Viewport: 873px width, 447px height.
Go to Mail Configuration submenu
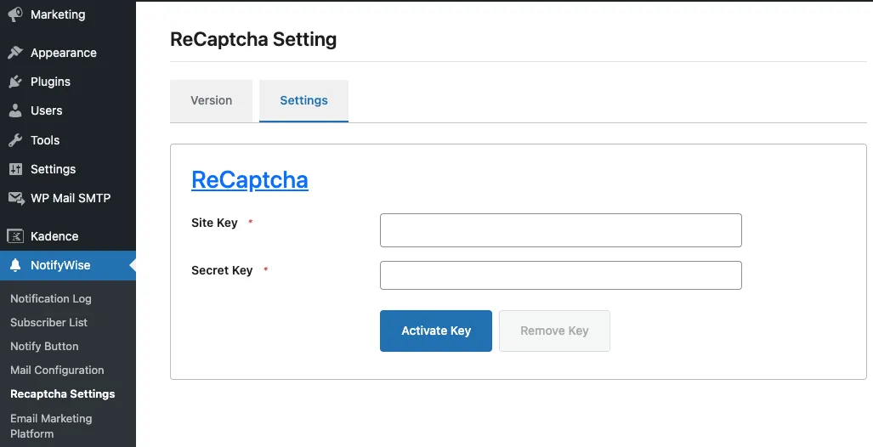57,370
